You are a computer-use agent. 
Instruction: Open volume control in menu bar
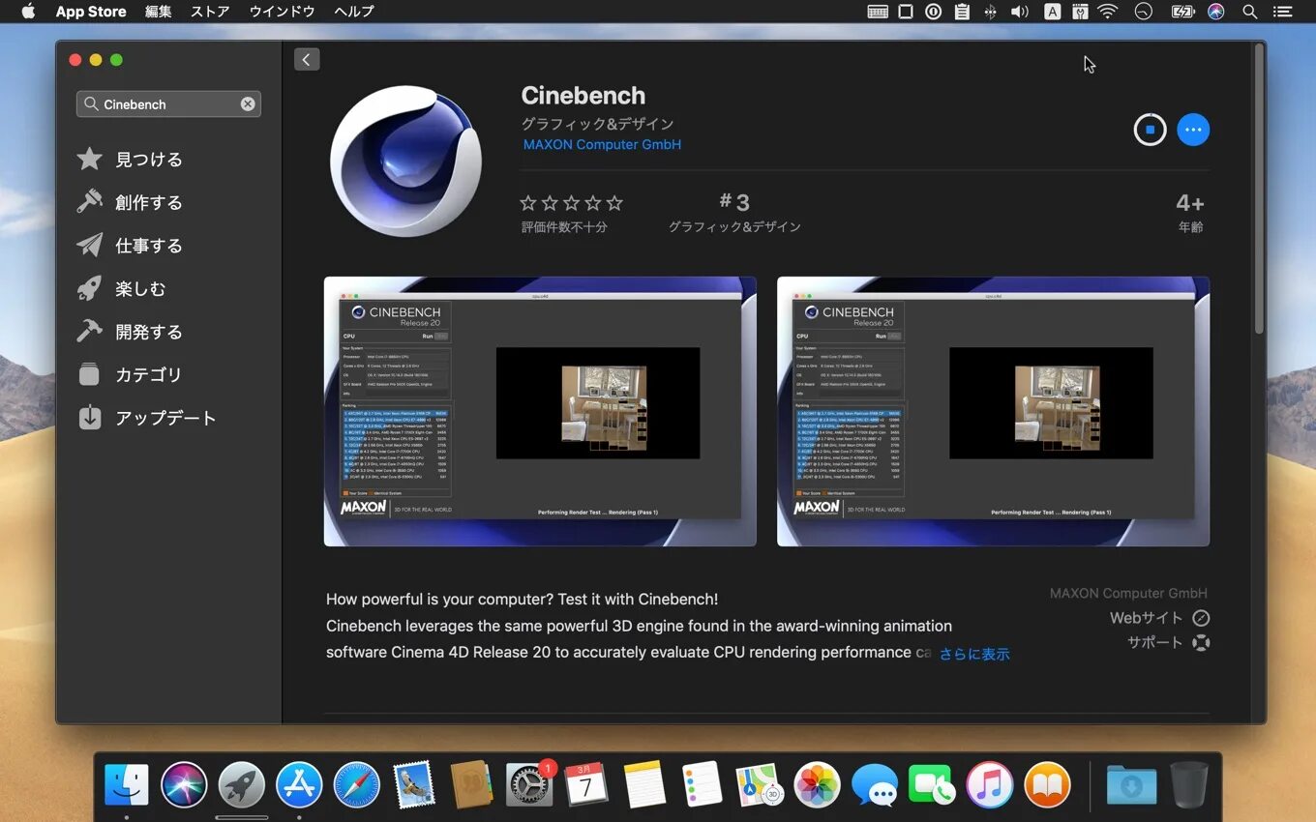click(1020, 12)
